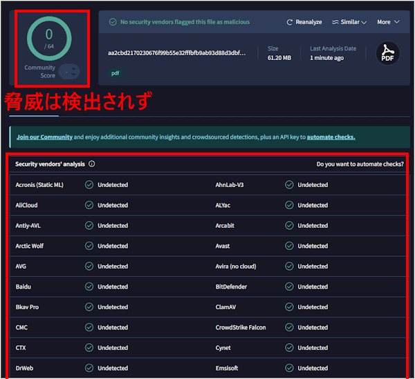The width and height of the screenshot is (415, 379).
Task: Click the Reanalyze circular arrow icon
Action: click(x=290, y=22)
